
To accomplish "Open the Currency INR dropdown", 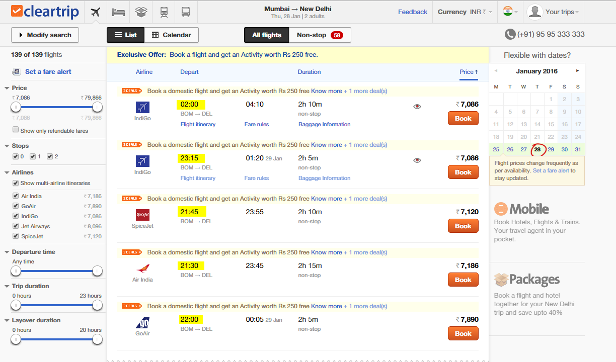I will (x=465, y=12).
